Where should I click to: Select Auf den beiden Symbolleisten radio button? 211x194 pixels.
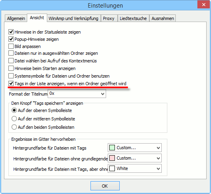tap(14, 127)
